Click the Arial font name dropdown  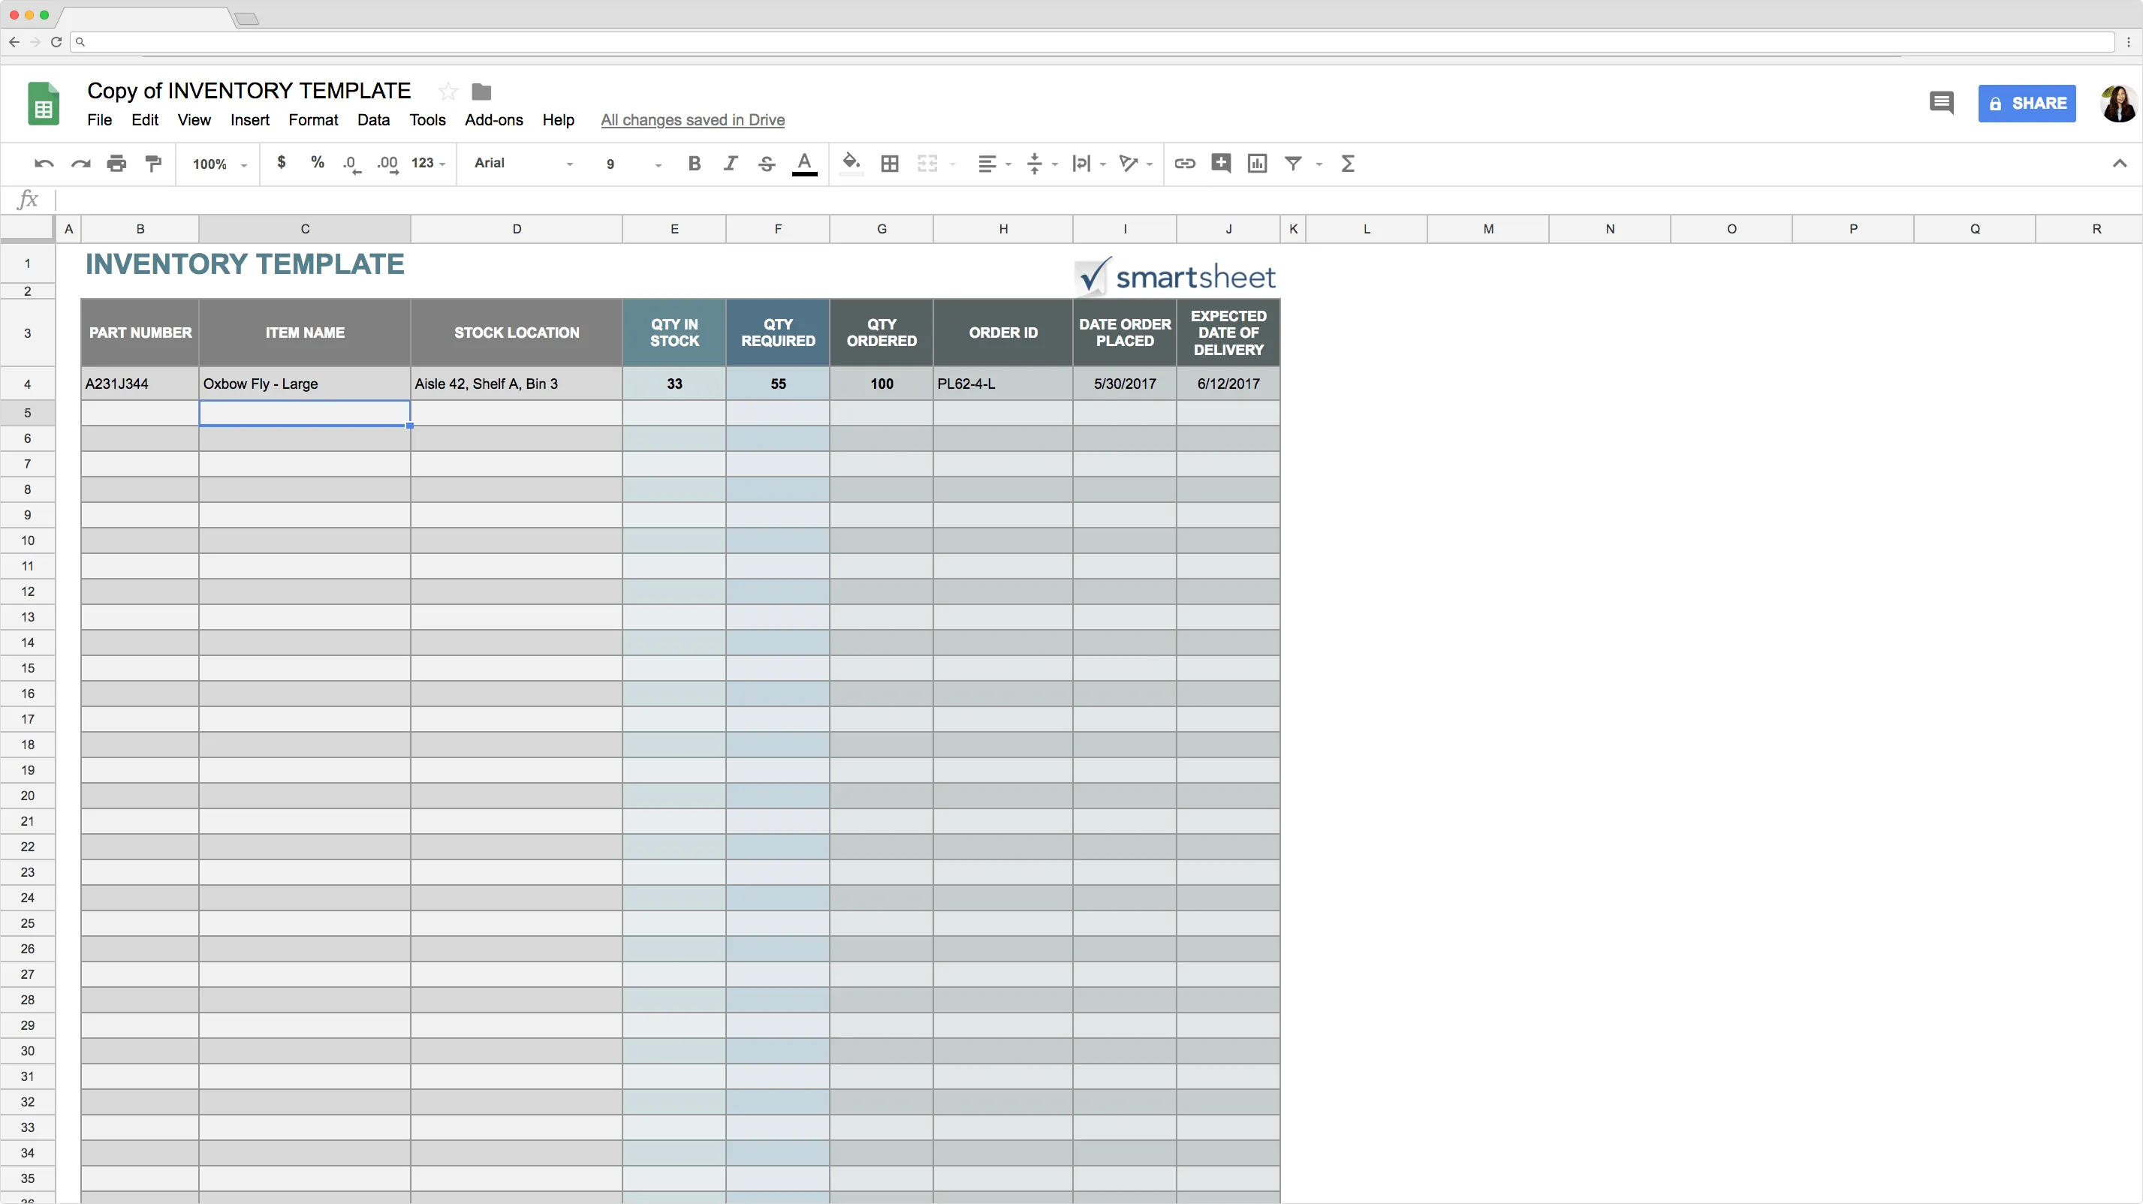[x=523, y=164]
